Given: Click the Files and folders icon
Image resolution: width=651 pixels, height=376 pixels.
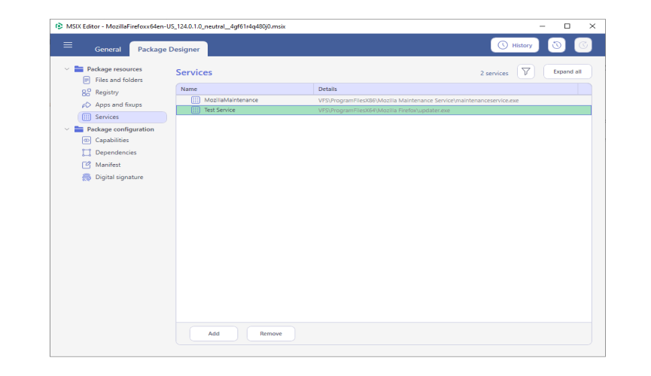Looking at the screenshot, I should (87, 80).
